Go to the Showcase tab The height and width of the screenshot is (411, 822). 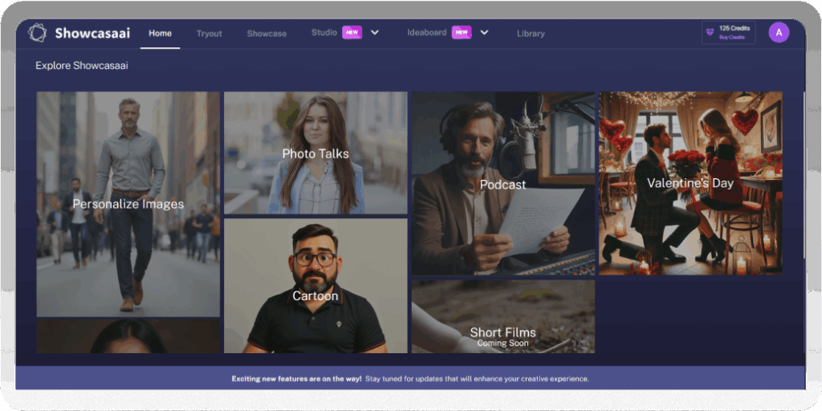[x=267, y=34]
